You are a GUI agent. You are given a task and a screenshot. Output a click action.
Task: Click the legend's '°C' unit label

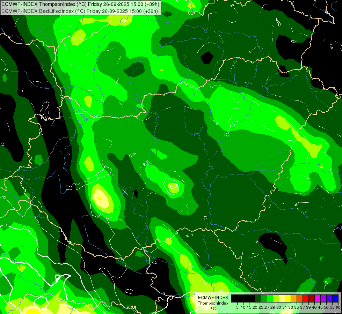[x=213, y=309]
